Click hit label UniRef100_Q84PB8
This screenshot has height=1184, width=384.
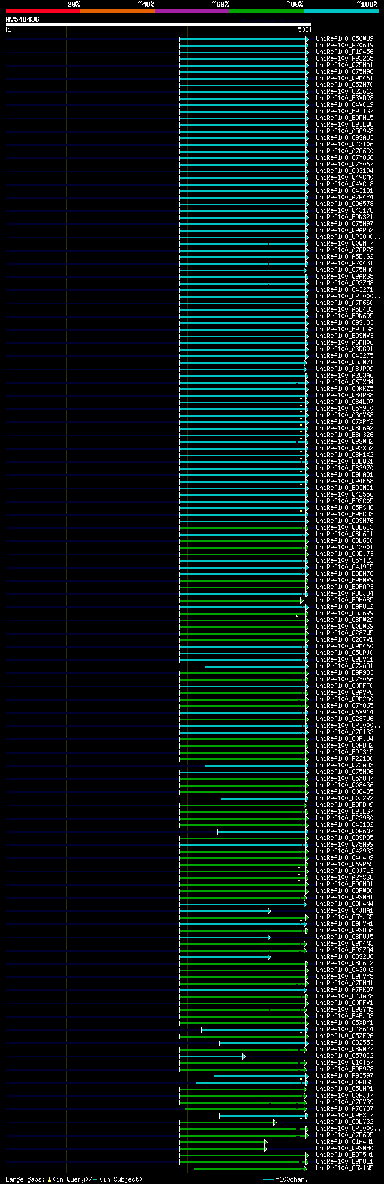pyautogui.click(x=344, y=395)
